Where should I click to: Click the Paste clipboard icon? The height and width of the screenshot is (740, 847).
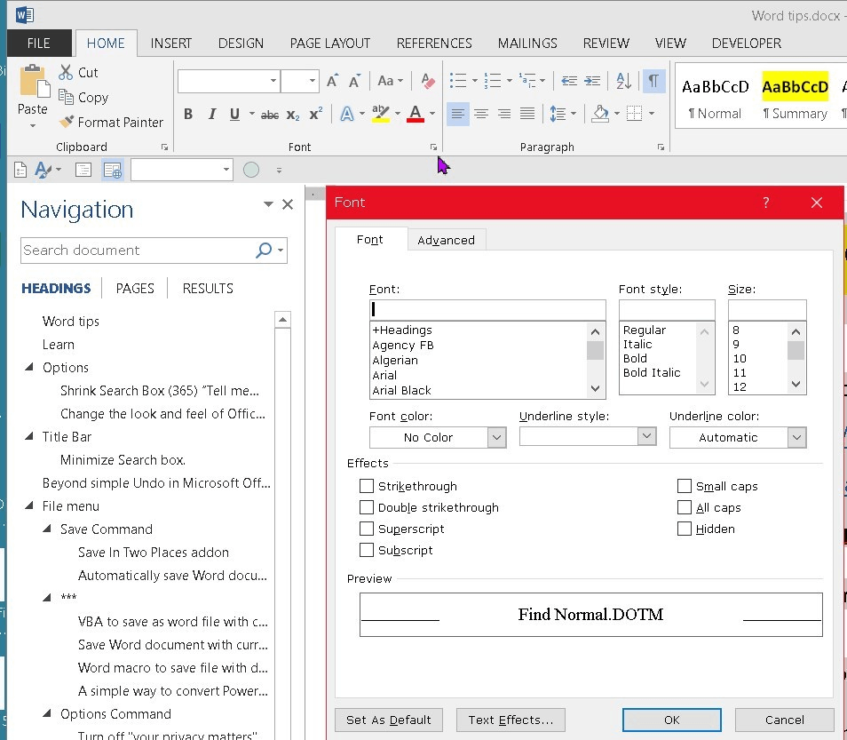point(35,82)
